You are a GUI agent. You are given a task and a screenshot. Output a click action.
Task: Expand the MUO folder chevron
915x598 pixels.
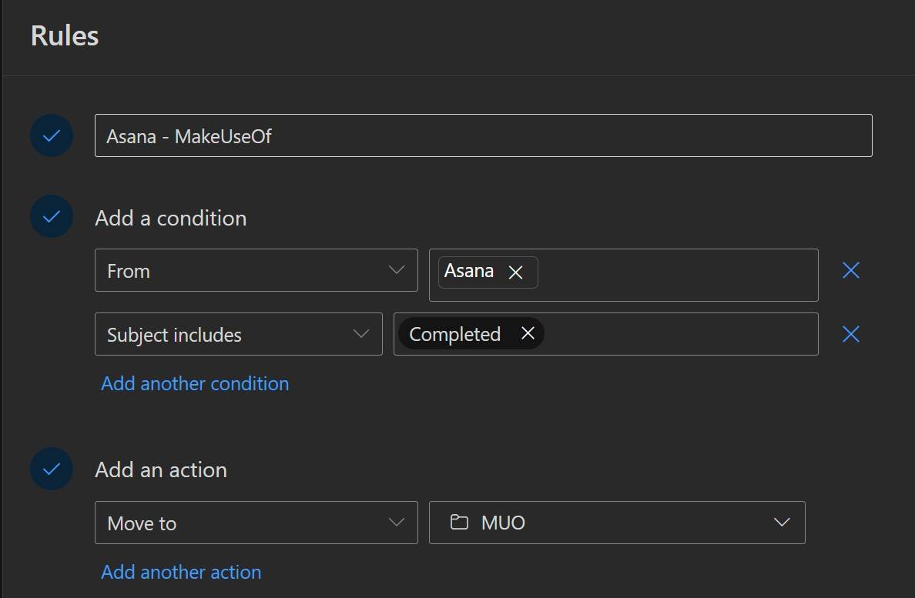click(x=782, y=523)
